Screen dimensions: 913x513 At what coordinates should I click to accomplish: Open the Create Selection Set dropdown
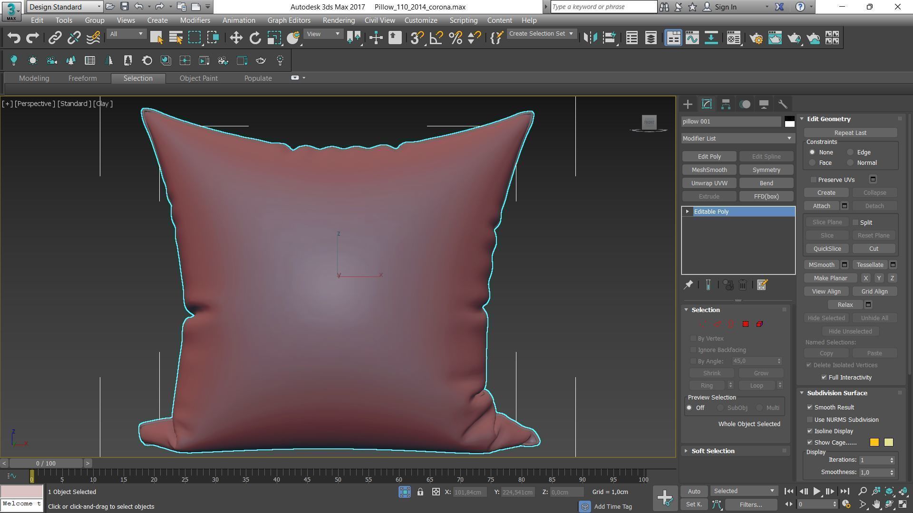[x=541, y=34]
